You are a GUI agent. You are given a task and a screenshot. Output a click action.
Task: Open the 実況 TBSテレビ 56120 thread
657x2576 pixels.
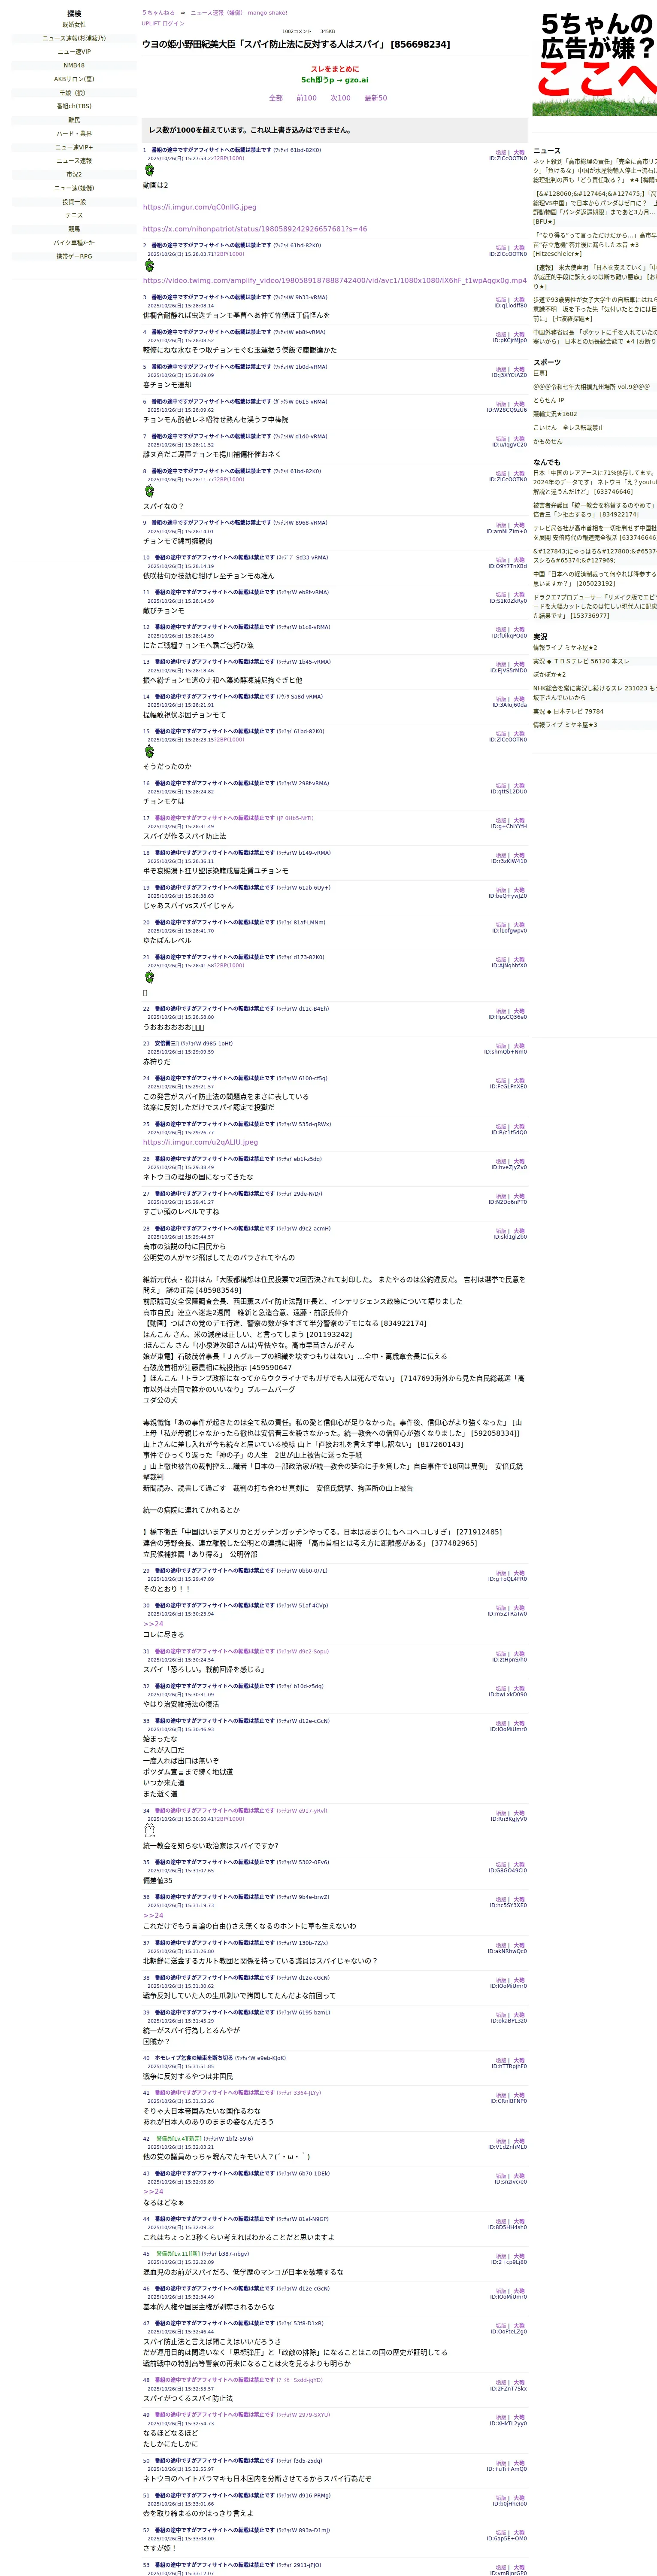[581, 661]
